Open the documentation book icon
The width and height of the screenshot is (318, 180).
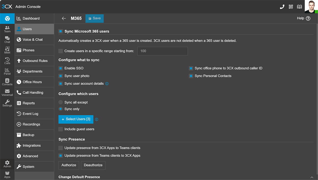pos(299,7)
